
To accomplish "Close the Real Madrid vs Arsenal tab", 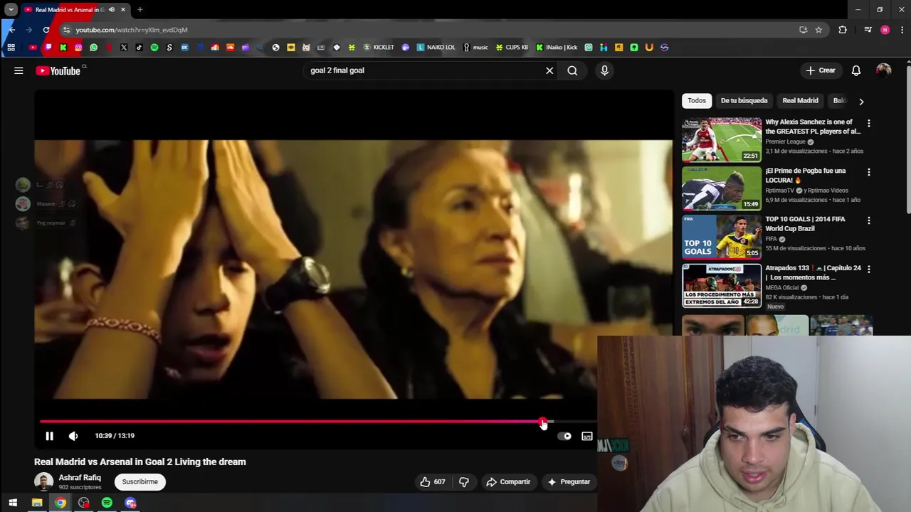I will point(123,9).
